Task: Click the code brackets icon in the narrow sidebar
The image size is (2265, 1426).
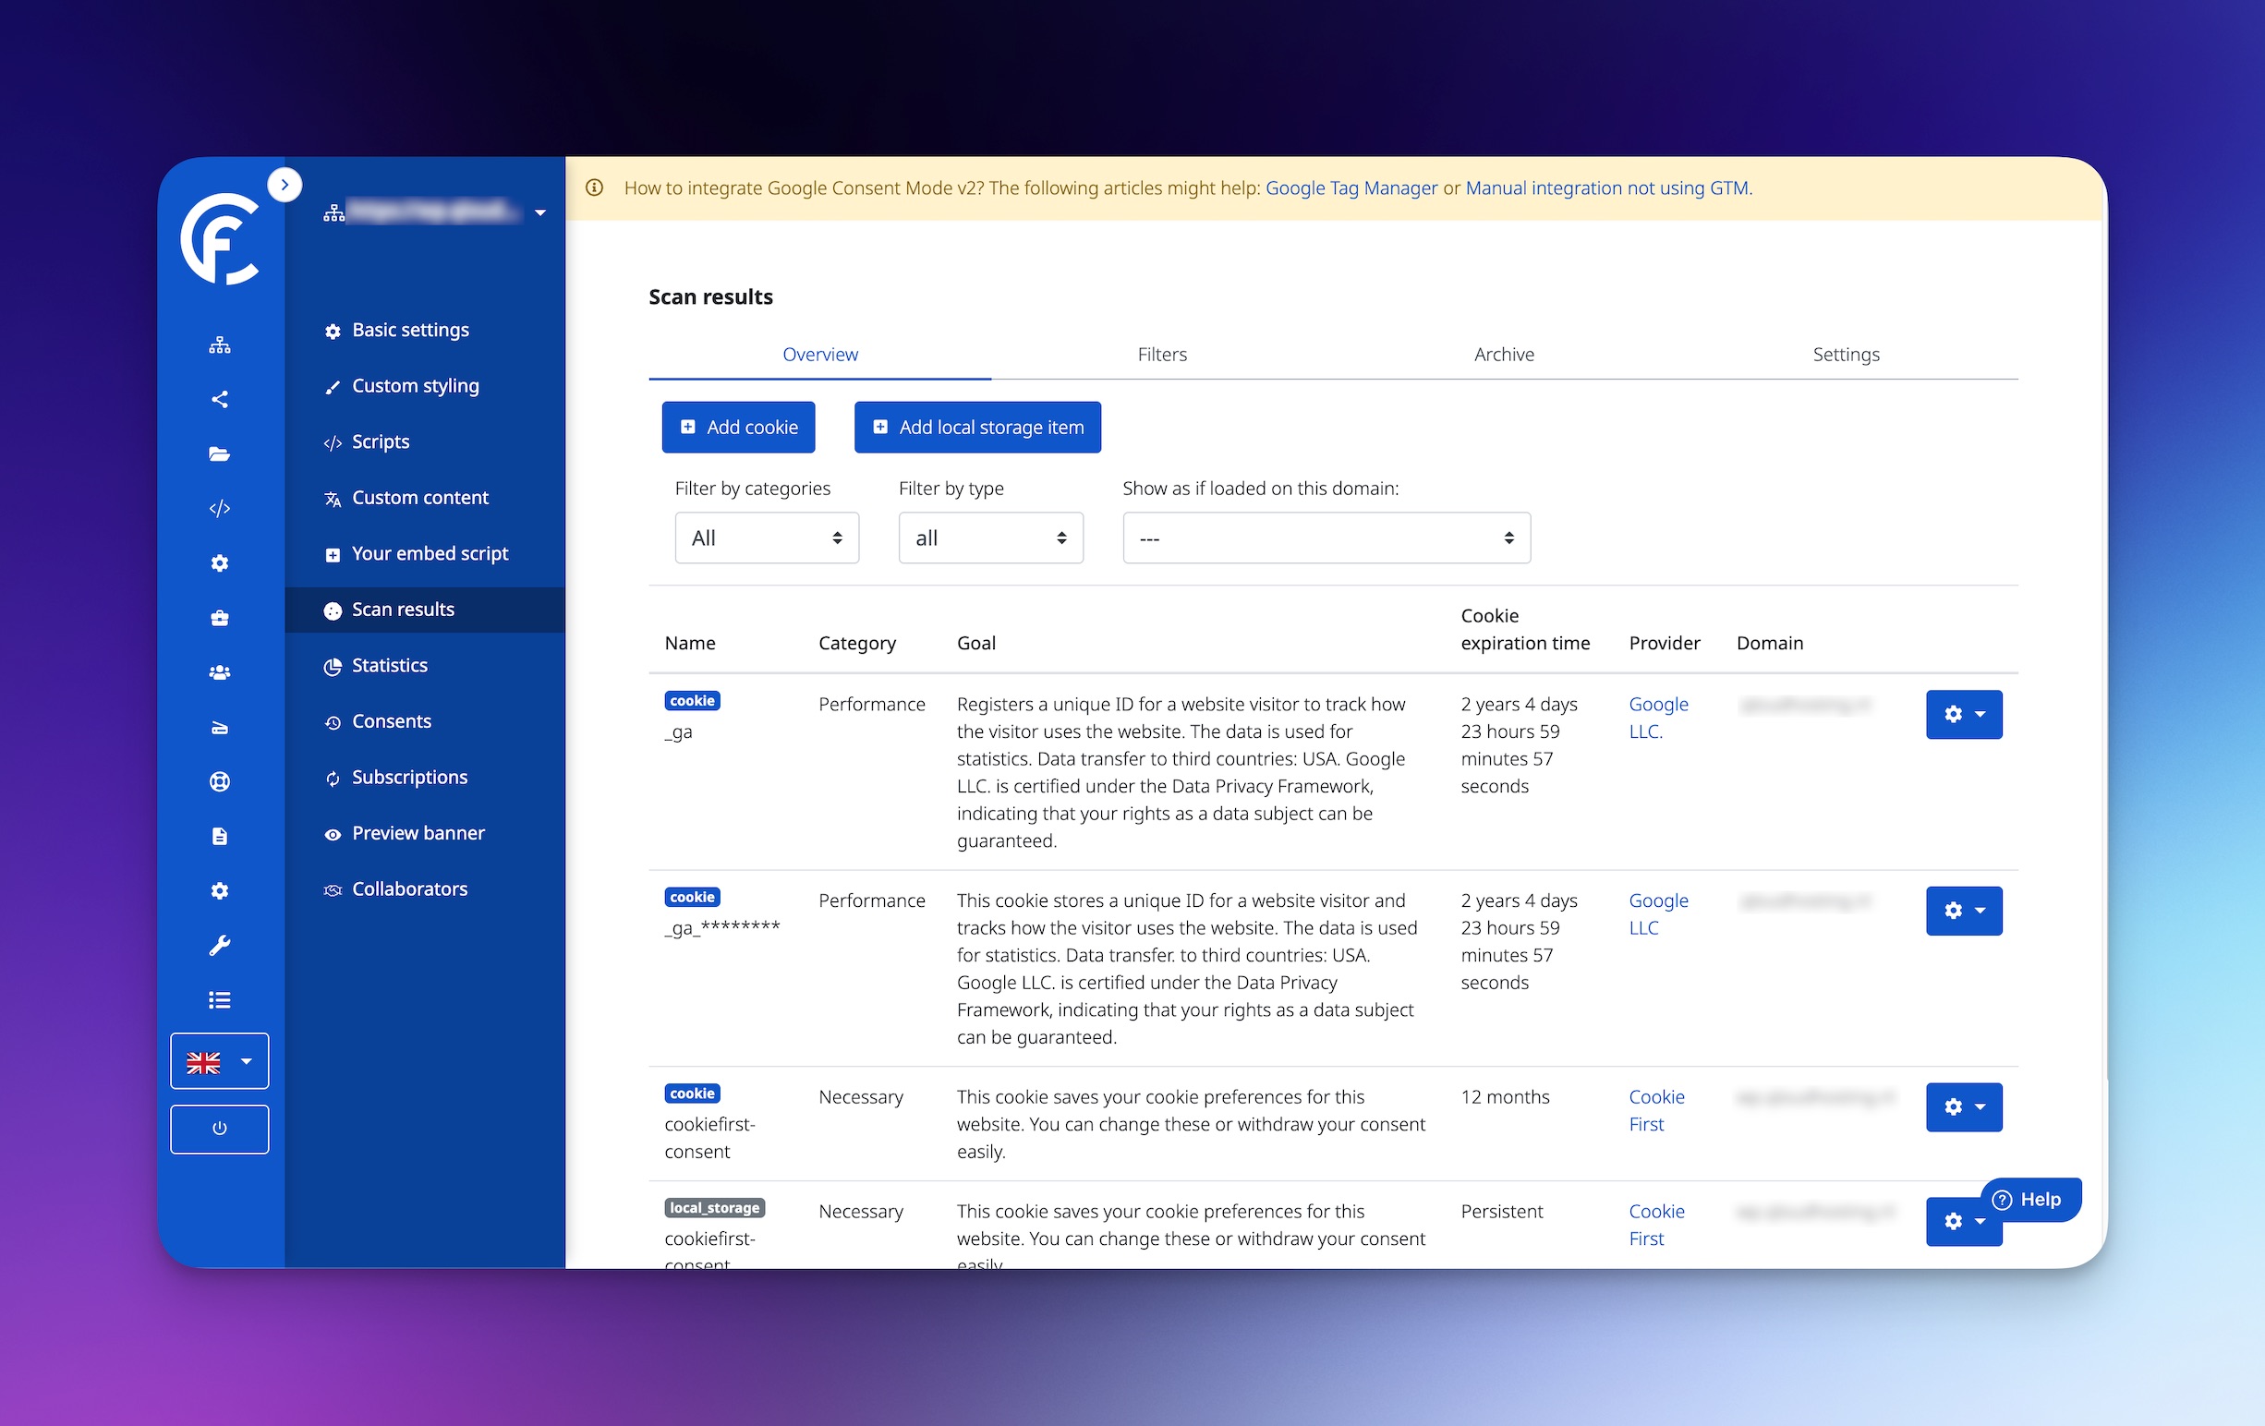Action: (x=219, y=509)
